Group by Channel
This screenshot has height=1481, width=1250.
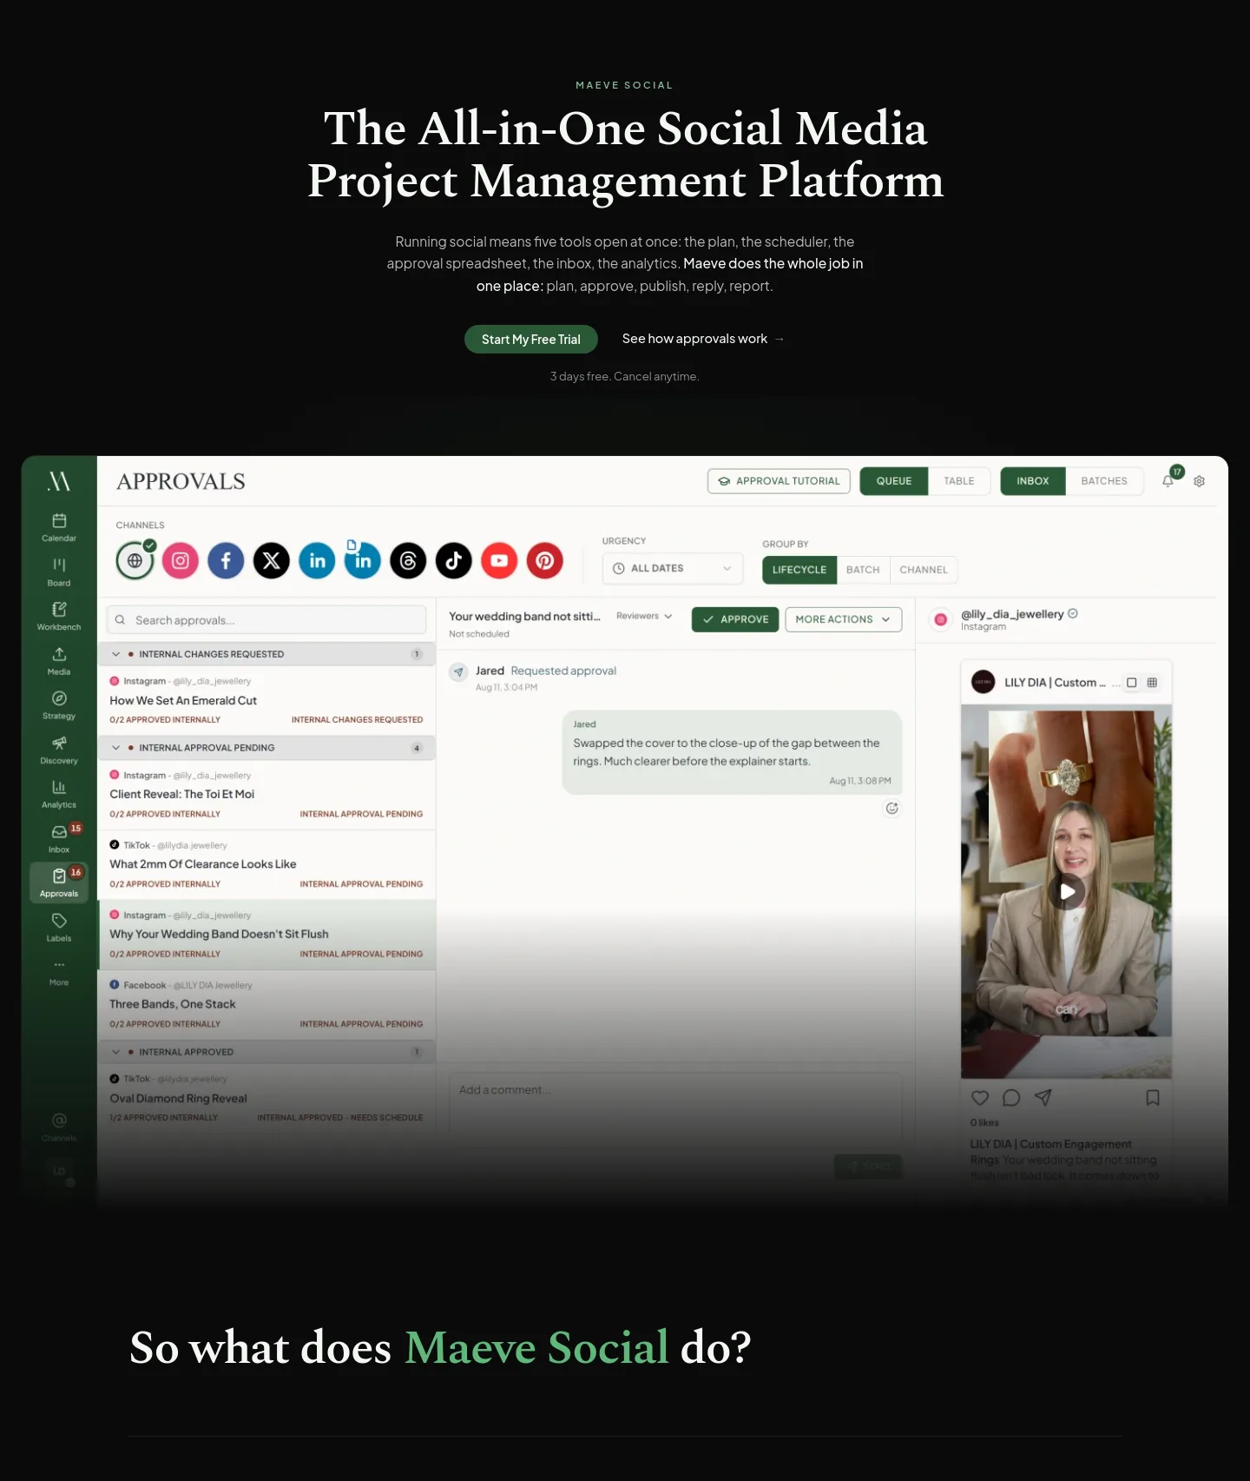coord(924,570)
